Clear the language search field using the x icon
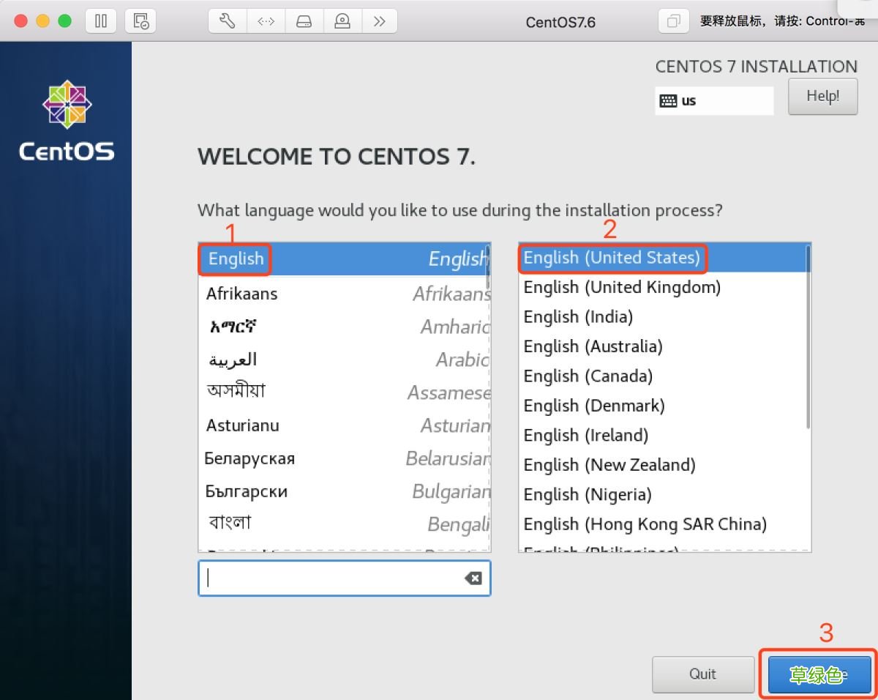Image resolution: width=878 pixels, height=700 pixels. click(473, 578)
